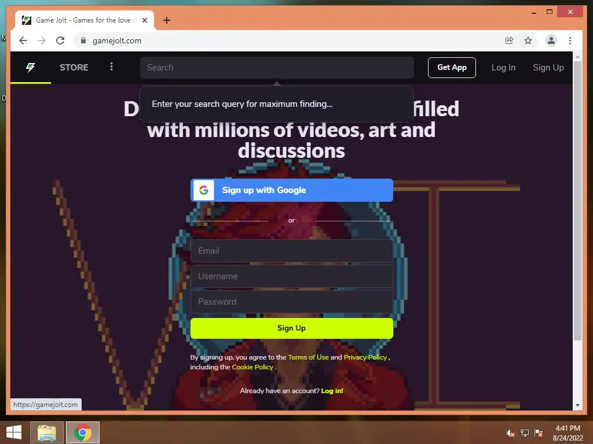Open the Chrome profile avatar
The height and width of the screenshot is (444, 593).
551,40
